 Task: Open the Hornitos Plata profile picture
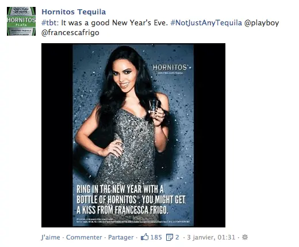click(x=21, y=21)
